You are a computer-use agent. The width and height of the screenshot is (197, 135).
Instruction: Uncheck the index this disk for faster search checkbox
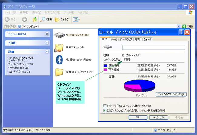pyautogui.click(x=105, y=110)
